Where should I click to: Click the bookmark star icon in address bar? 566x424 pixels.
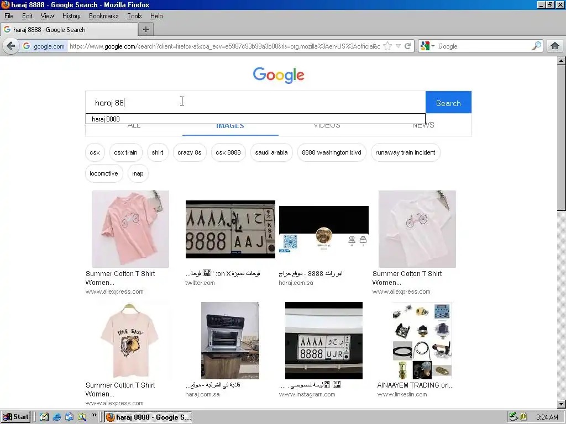pos(387,46)
